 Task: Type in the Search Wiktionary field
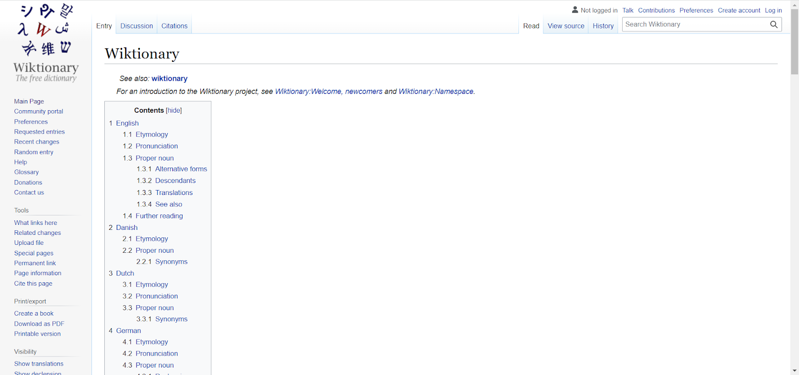tap(694, 24)
